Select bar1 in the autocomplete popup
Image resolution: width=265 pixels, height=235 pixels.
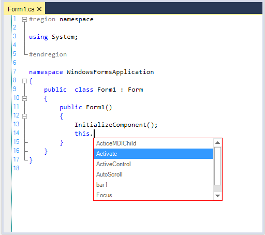point(154,185)
